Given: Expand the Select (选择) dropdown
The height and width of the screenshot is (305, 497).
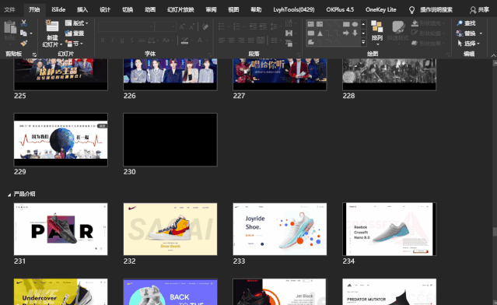Looking at the screenshot, I should (x=468, y=43).
